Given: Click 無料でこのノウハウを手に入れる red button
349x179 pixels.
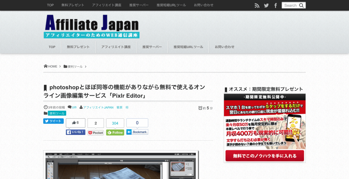Looking at the screenshot, I should [264, 156].
